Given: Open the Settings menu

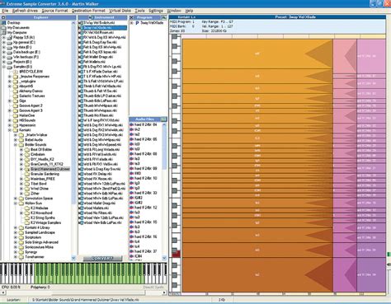Looking at the screenshot, I should [156, 11].
